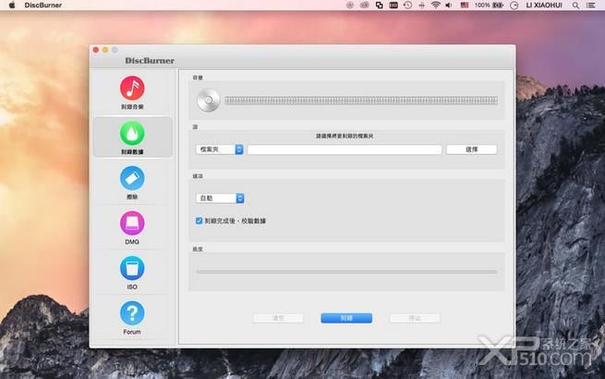Open the US flag input source menu
The width and height of the screenshot is (605, 379).
[465, 5]
